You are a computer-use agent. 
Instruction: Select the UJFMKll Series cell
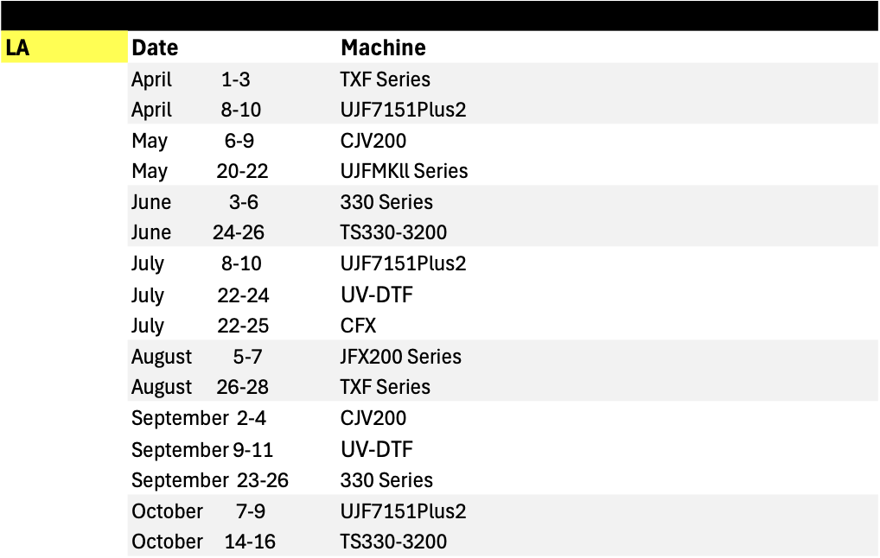point(404,170)
